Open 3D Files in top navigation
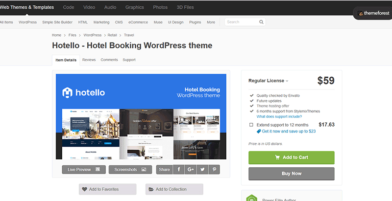The width and height of the screenshot is (392, 201). [185, 7]
